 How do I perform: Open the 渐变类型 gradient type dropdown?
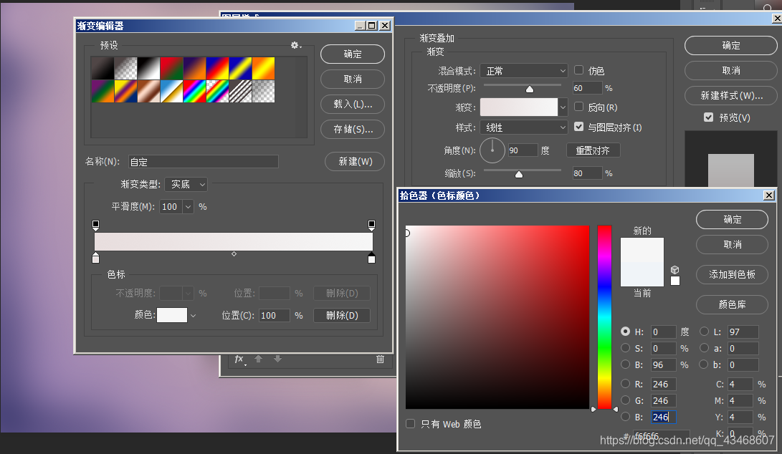[186, 184]
